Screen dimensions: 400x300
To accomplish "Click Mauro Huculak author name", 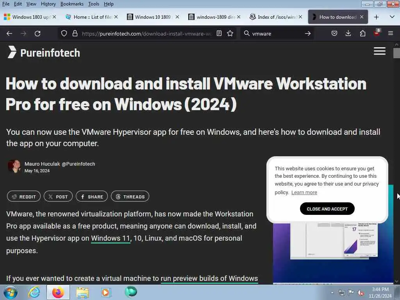I will click(42, 164).
